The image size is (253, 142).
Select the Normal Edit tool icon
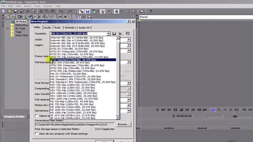pos(116,11)
